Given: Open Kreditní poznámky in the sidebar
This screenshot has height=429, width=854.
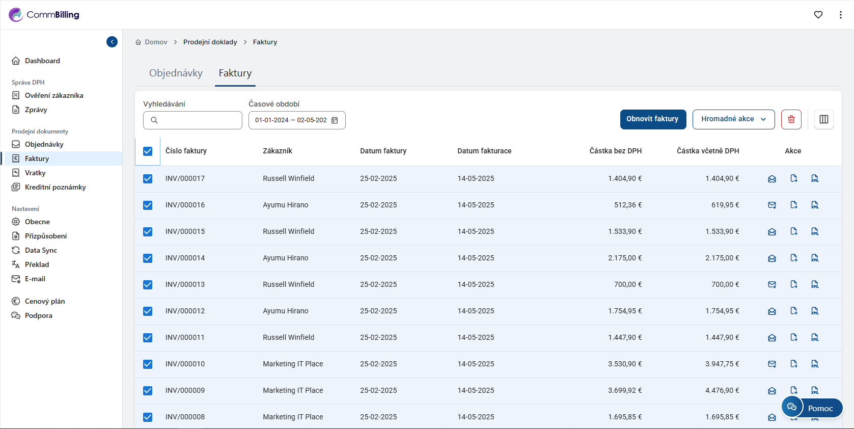Looking at the screenshot, I should click(x=55, y=187).
